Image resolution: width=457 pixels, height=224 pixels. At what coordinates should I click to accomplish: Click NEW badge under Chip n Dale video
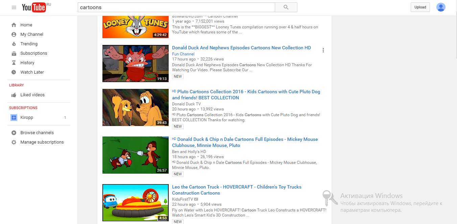point(178,174)
